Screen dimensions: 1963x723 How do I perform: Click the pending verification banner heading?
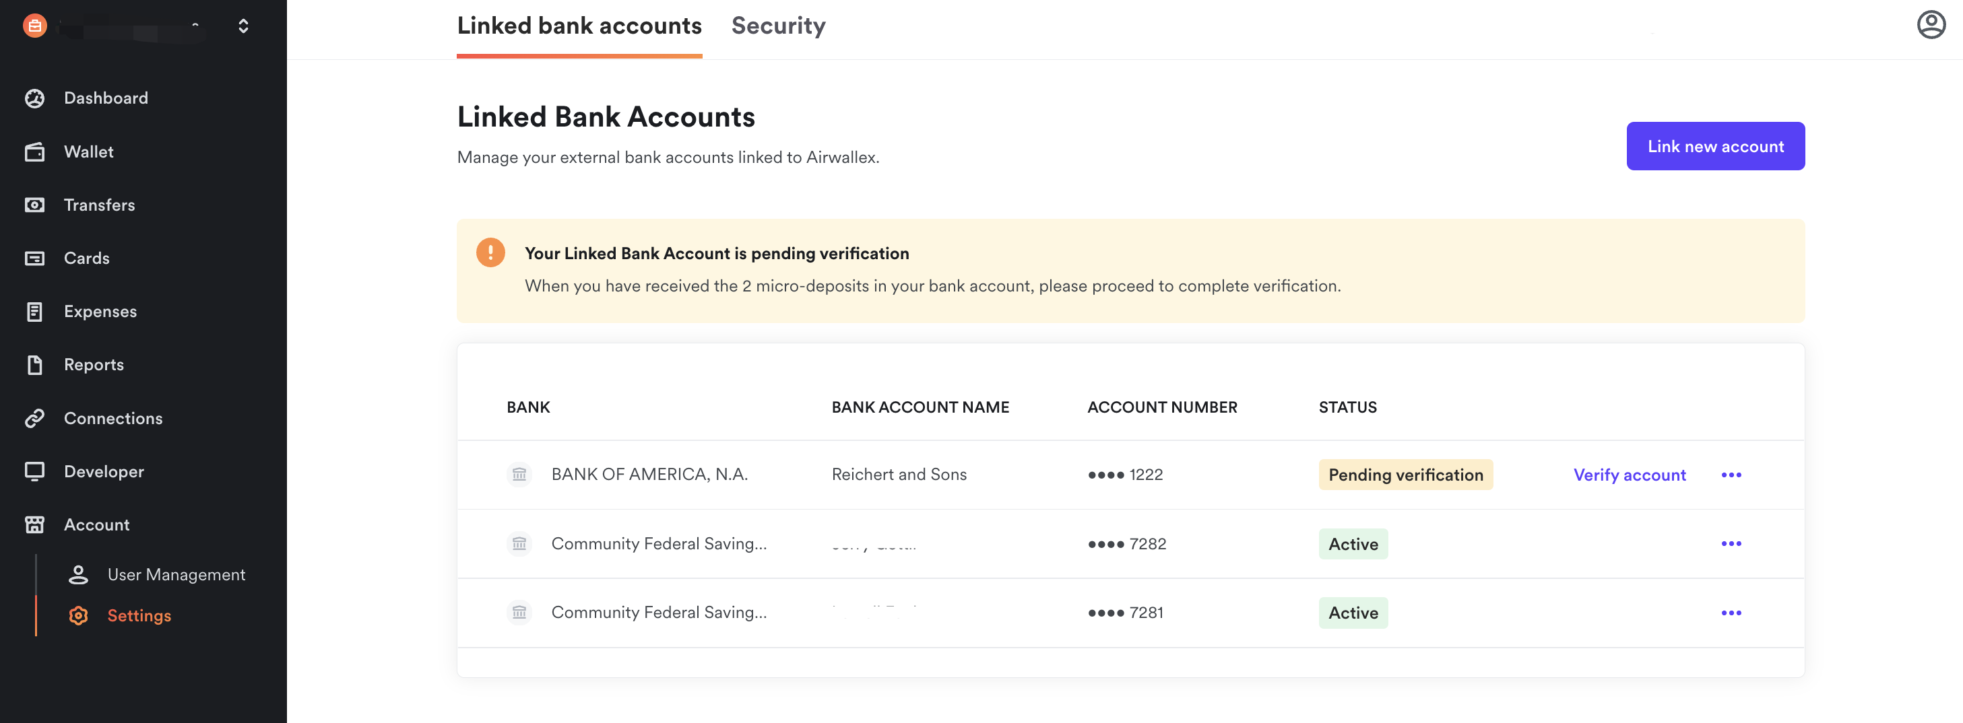click(716, 253)
